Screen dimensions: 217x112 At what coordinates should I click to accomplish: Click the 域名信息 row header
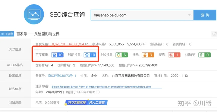point(15,89)
